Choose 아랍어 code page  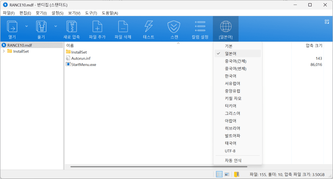pyautogui.click(x=238, y=121)
